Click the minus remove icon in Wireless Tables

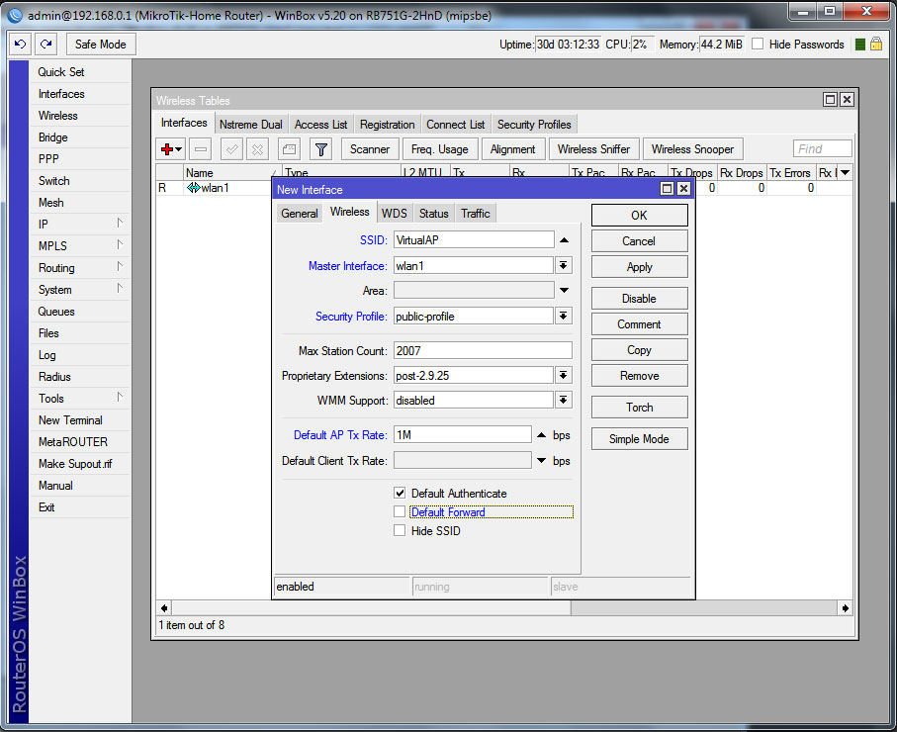[x=201, y=149]
